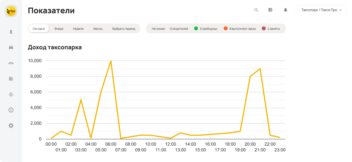Open the cars sidebar icon
This screenshot has width=352, height=162.
coord(11,47)
